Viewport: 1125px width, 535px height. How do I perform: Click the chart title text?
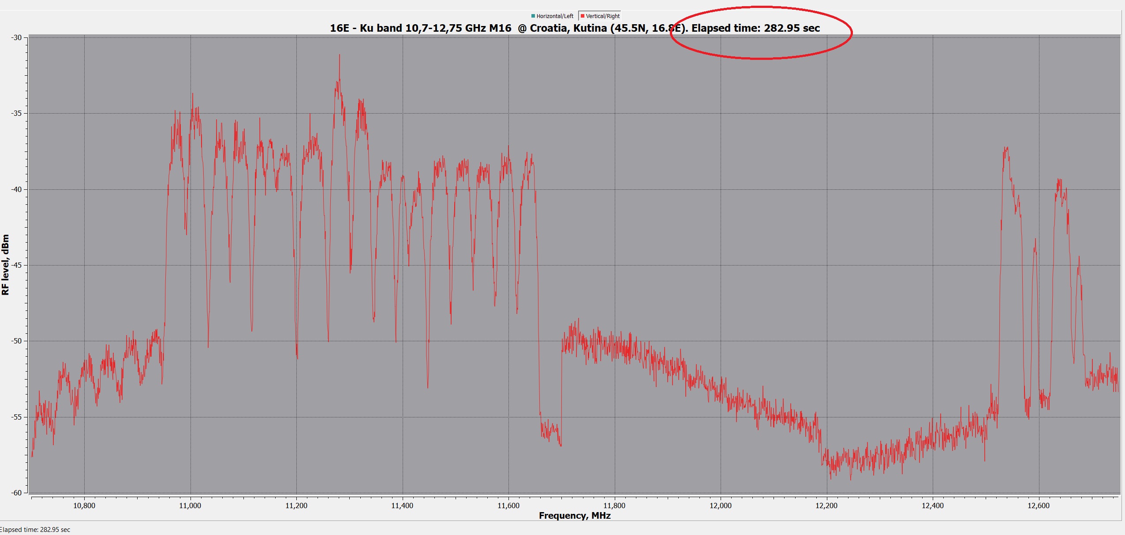pos(574,28)
